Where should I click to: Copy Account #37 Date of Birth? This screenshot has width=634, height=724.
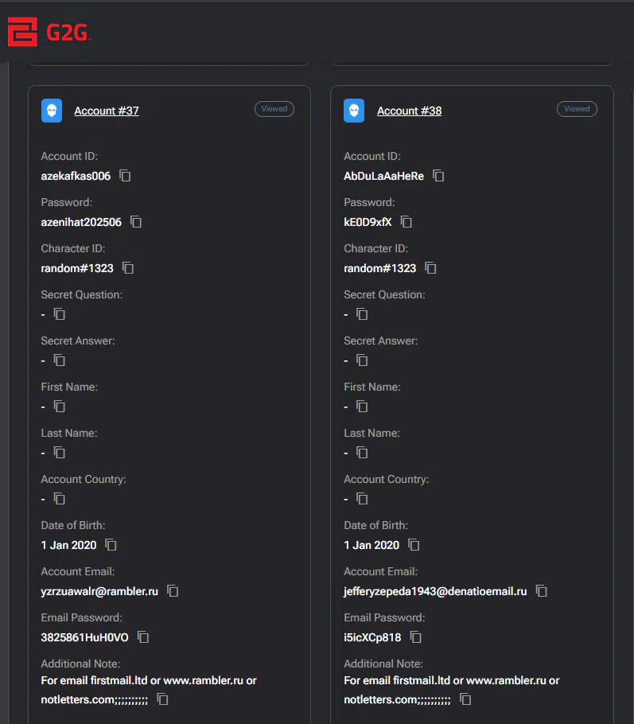(111, 545)
